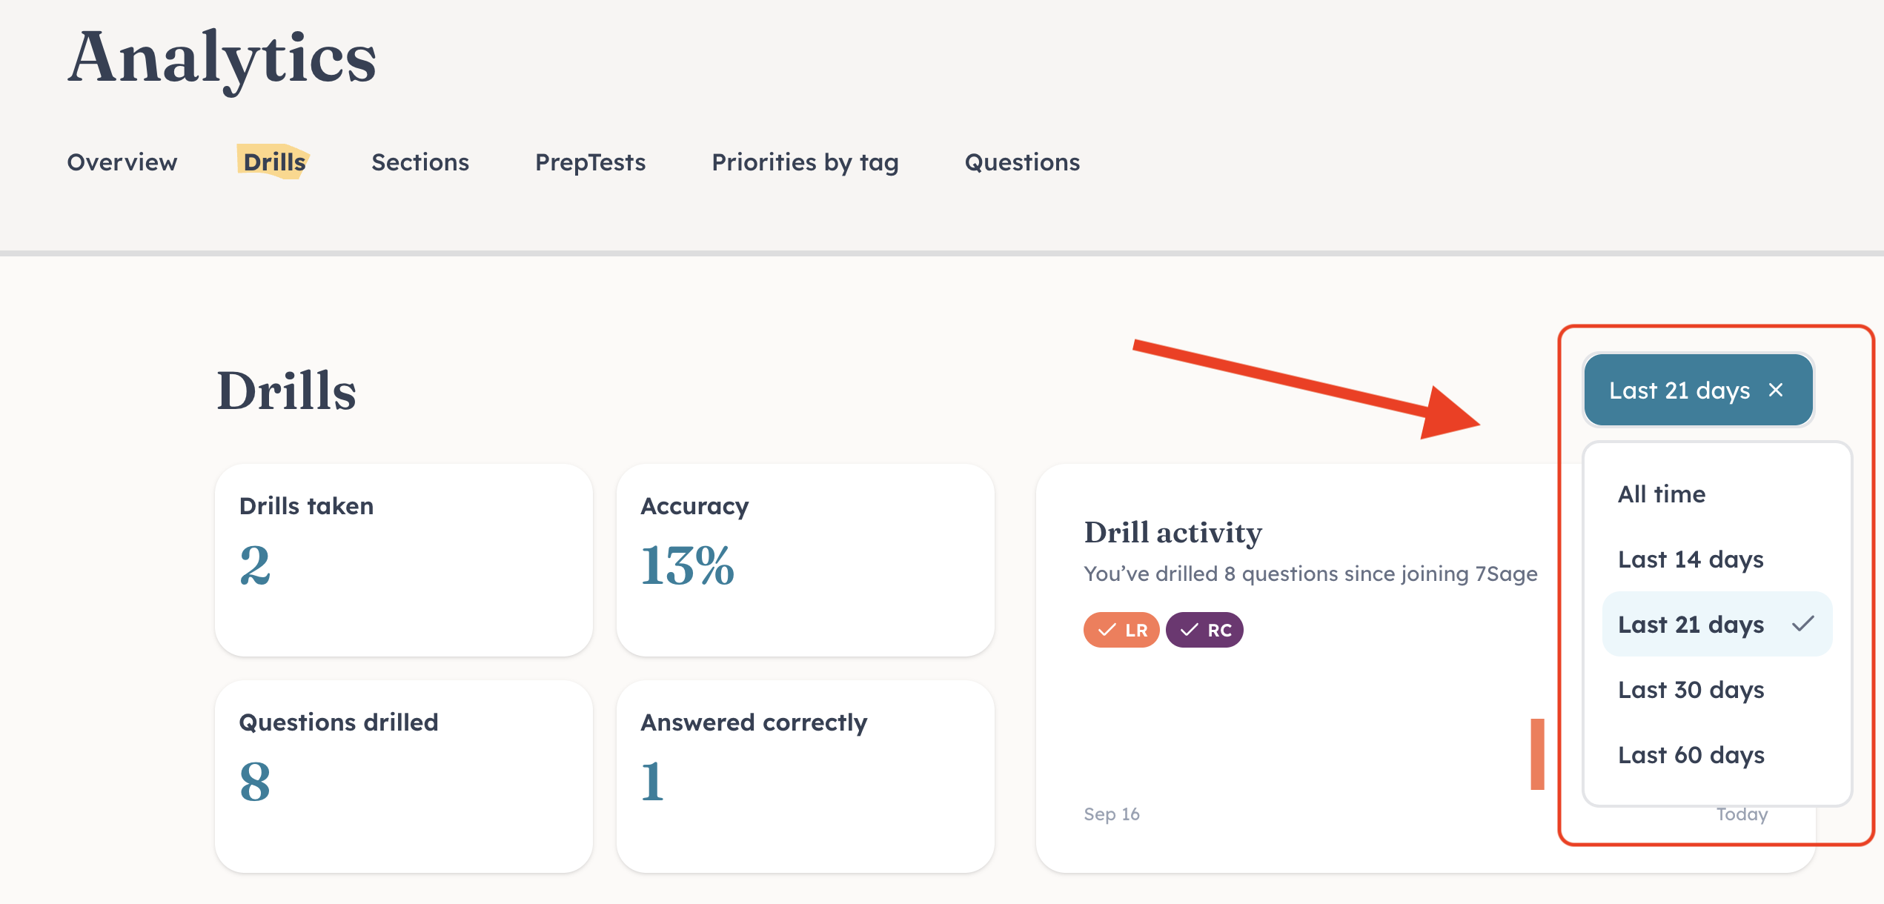Select Last 60 days range

1691,755
